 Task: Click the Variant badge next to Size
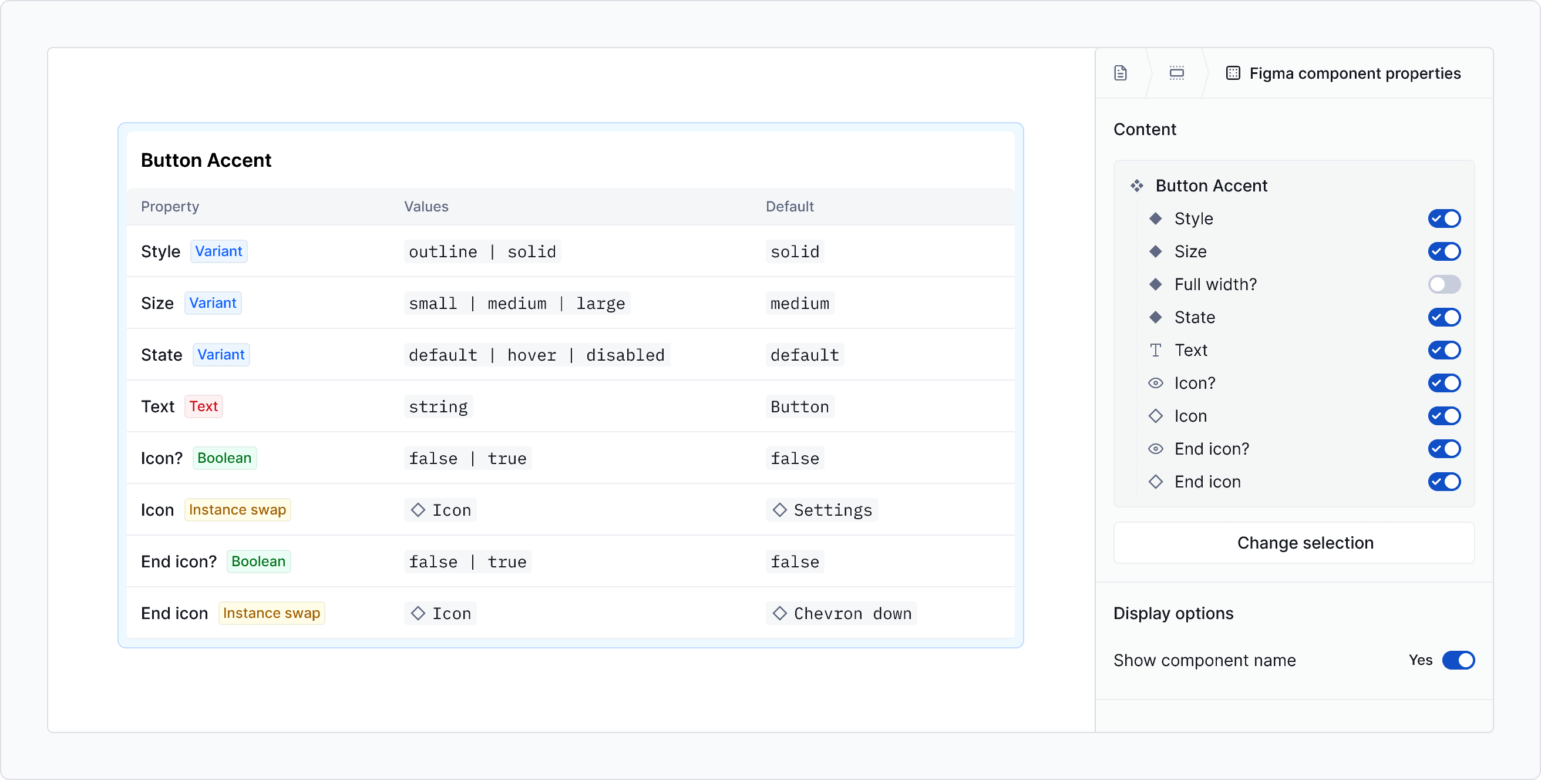click(213, 302)
